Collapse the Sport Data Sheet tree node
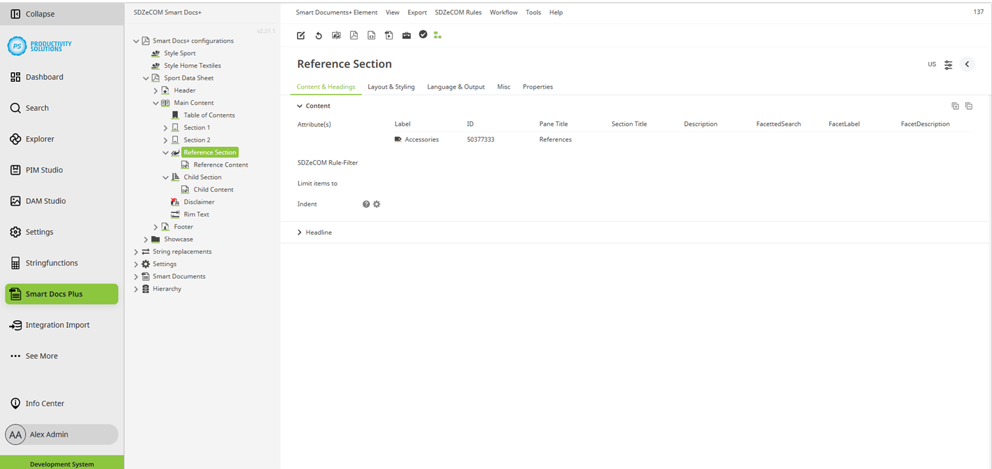 [146, 78]
